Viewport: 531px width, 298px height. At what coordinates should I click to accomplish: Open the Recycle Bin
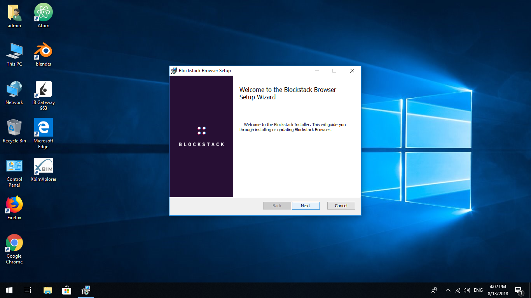click(14, 127)
